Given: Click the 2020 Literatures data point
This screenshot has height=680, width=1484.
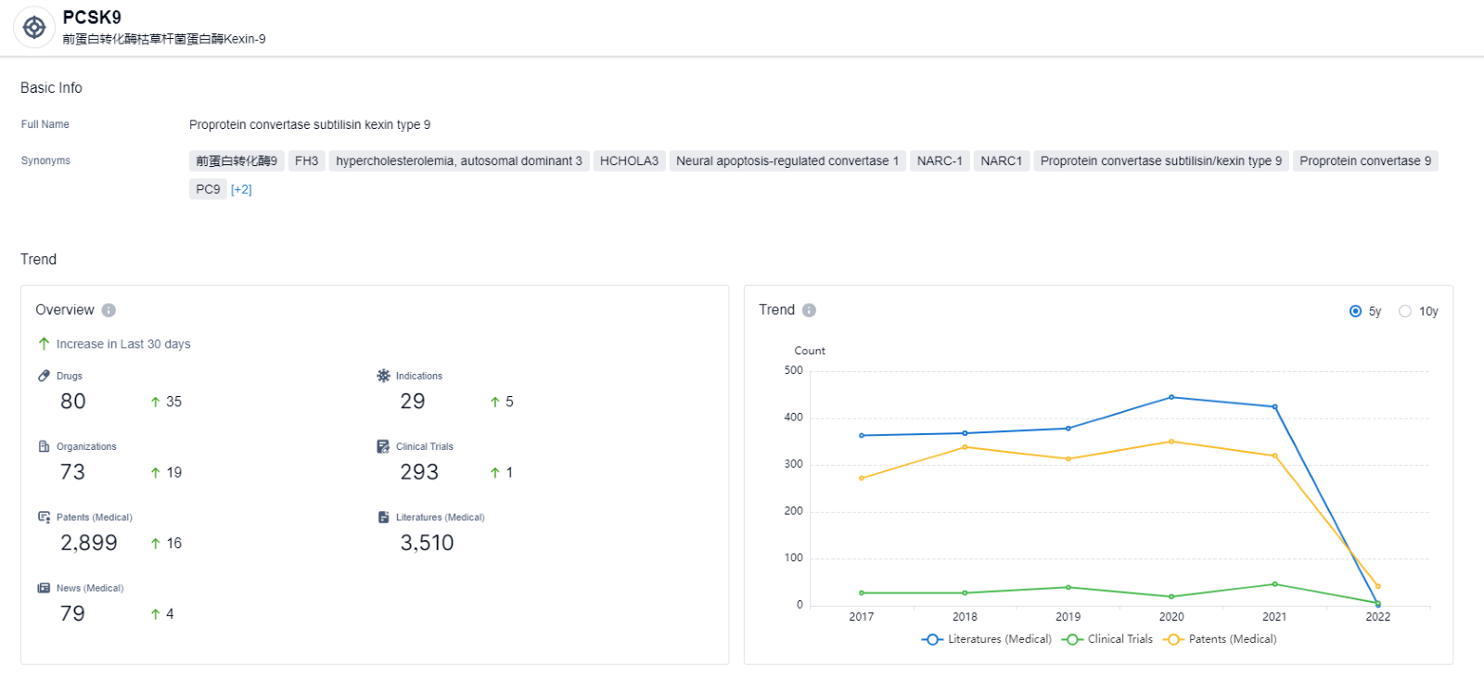Looking at the screenshot, I should (1171, 397).
